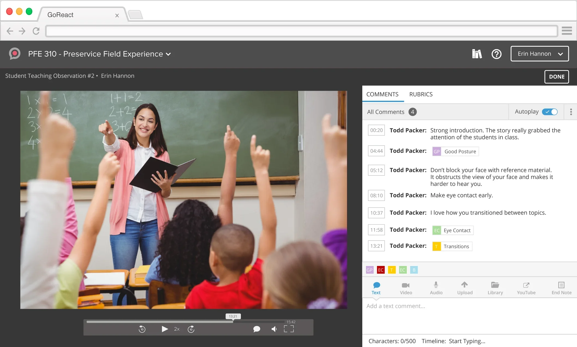
Task: Click the forward 10 seconds icon
Action: click(x=191, y=329)
